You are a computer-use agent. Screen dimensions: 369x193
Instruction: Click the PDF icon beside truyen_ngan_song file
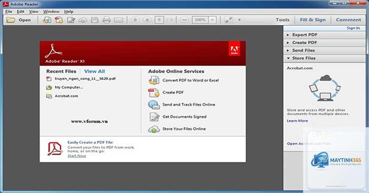click(x=48, y=79)
